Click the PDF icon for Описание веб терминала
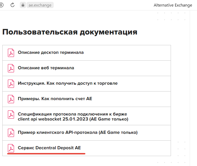197x166 pixels. [x=11, y=68]
